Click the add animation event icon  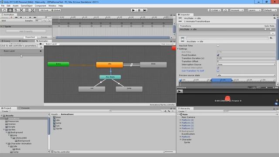49,21
